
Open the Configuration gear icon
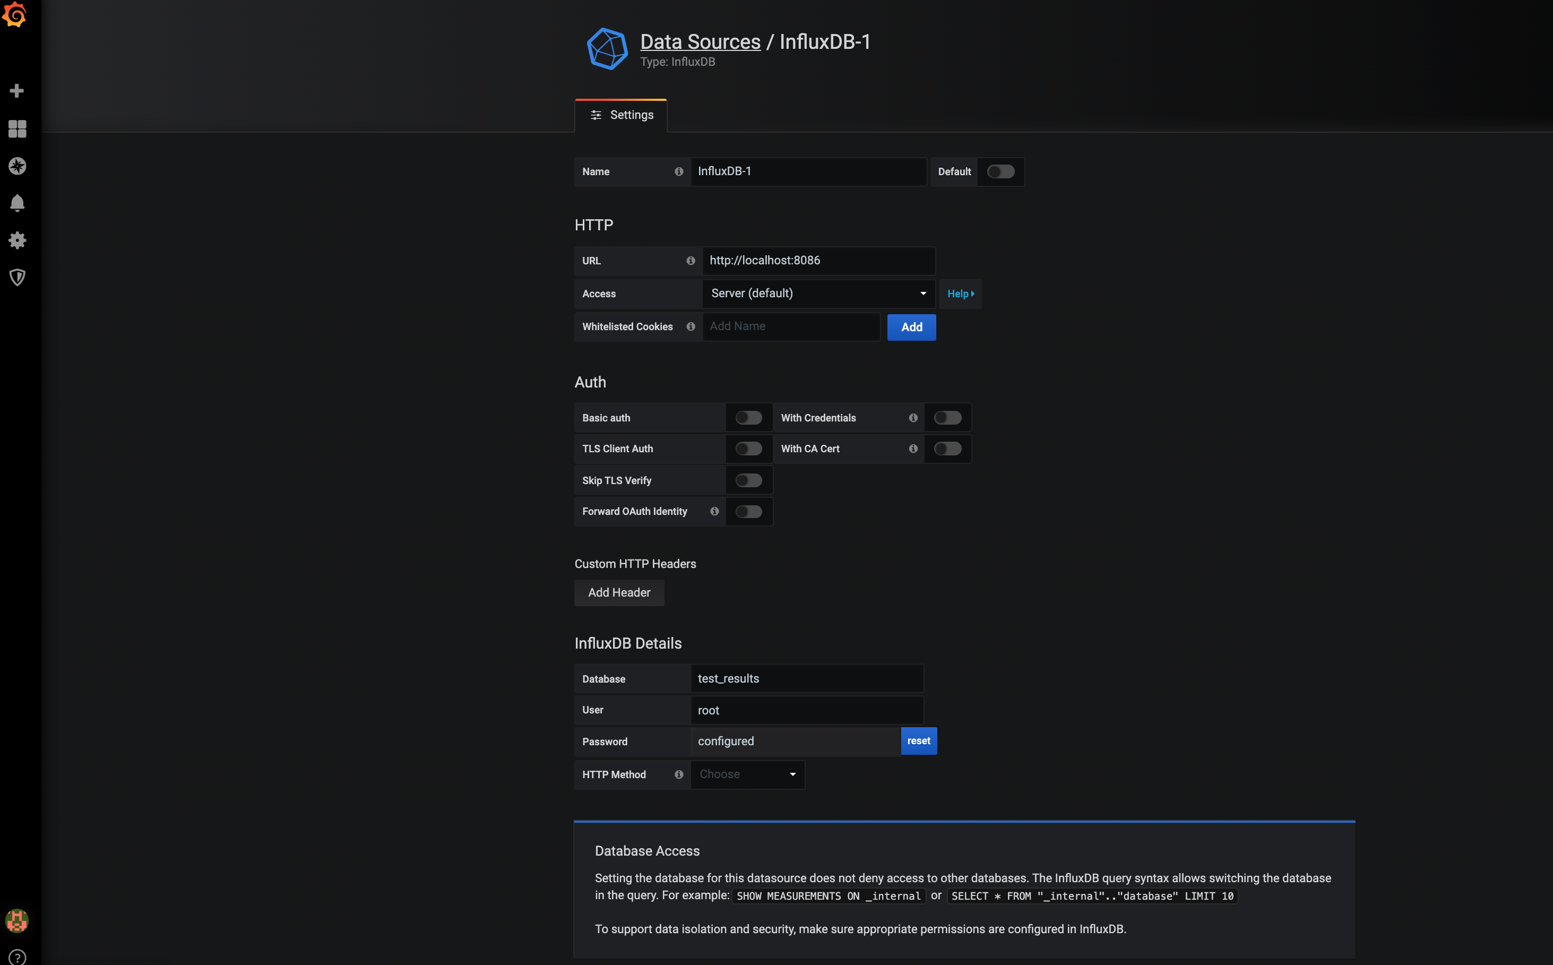[15, 240]
